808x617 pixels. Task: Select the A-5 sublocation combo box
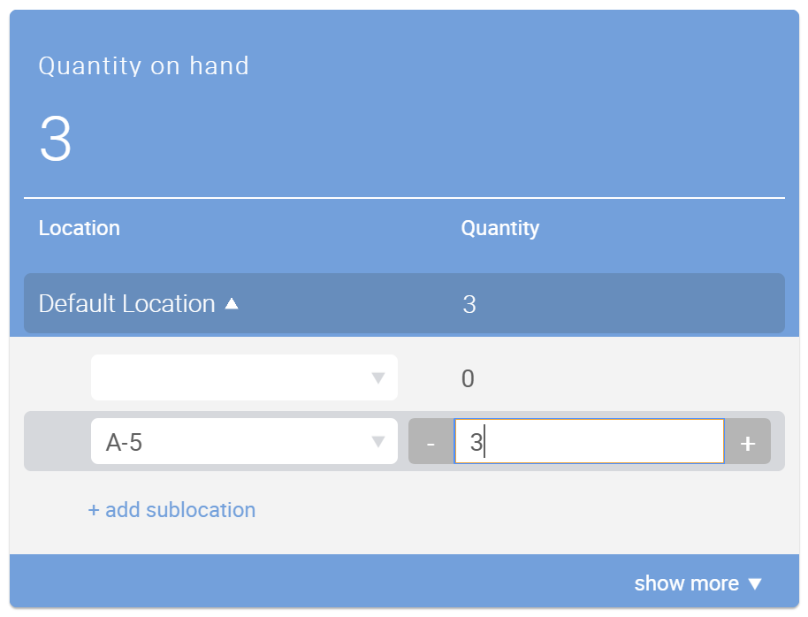click(230, 442)
